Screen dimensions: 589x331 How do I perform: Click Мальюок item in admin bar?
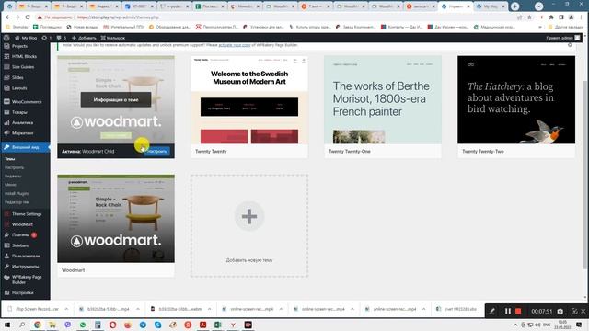coord(112,38)
